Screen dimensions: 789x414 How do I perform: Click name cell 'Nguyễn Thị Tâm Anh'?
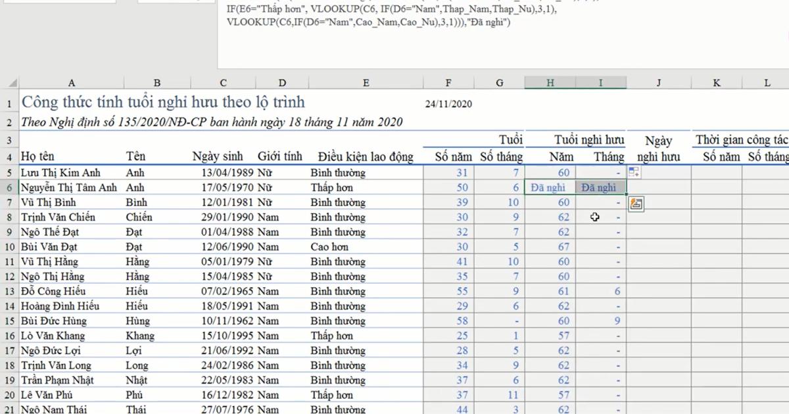[69, 187]
